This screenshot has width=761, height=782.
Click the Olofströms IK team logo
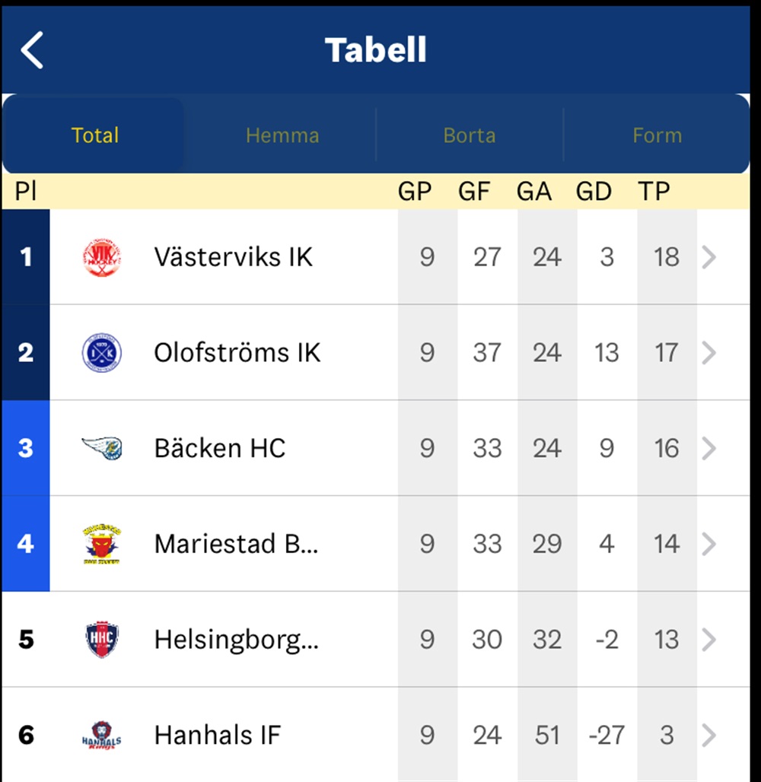tap(102, 353)
